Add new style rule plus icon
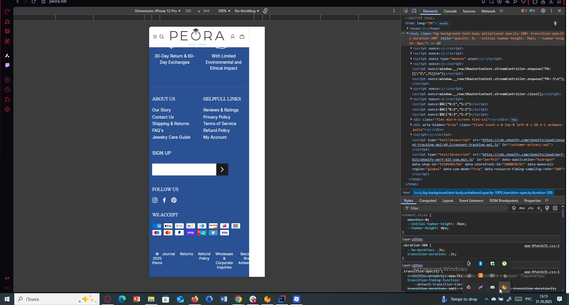 click(539, 208)
